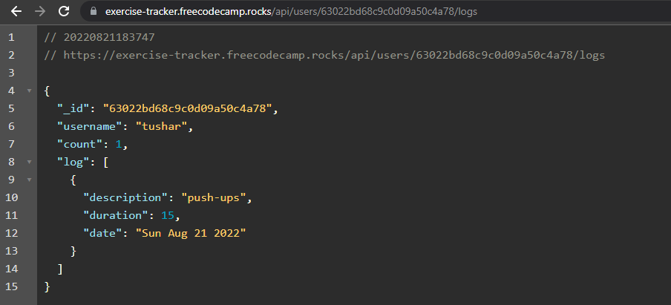Viewport: 671px width, 305px height.
Task: Collapse the root object on line 4
Action: click(29, 91)
